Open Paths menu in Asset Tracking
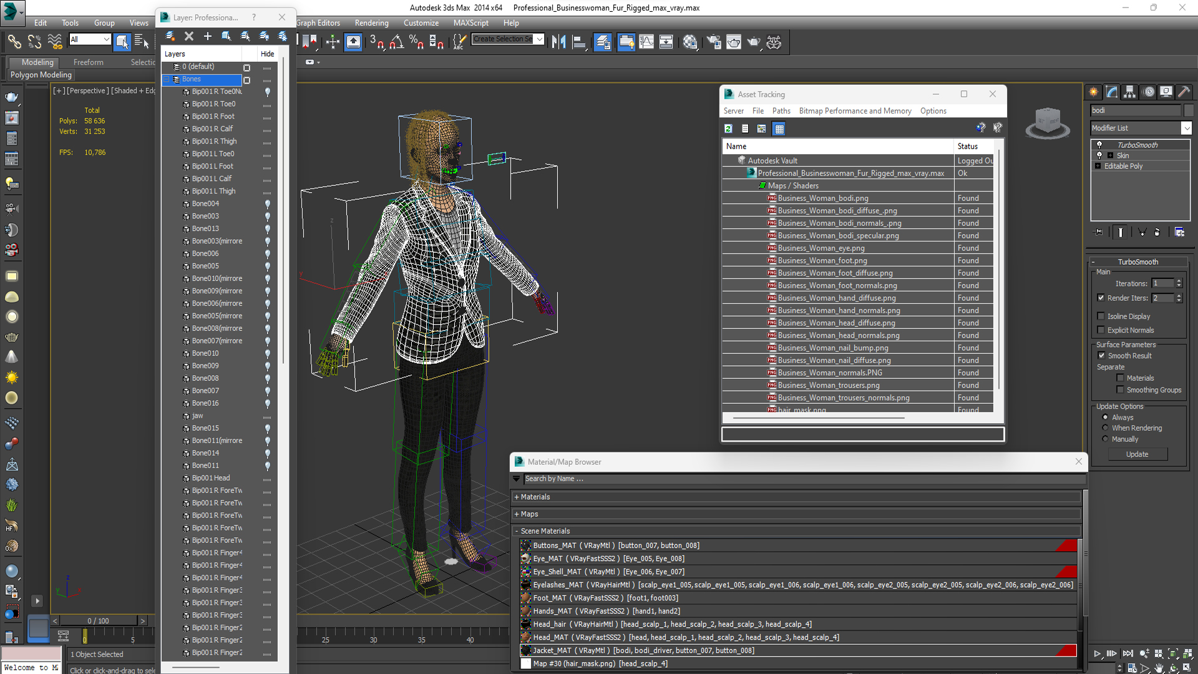Screen dimensions: 1198x674 [781, 110]
